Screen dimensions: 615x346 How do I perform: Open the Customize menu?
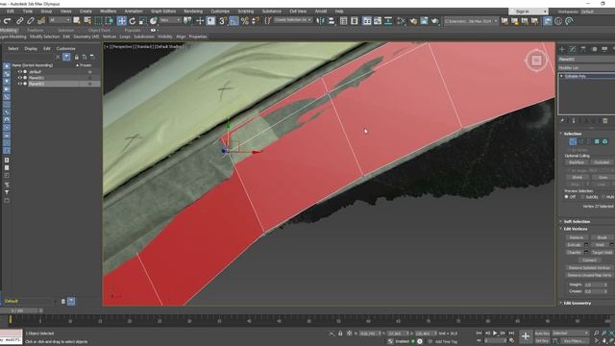(220, 12)
